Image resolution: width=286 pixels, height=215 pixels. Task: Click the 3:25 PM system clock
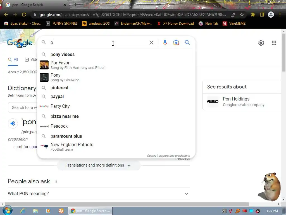tap(272, 211)
